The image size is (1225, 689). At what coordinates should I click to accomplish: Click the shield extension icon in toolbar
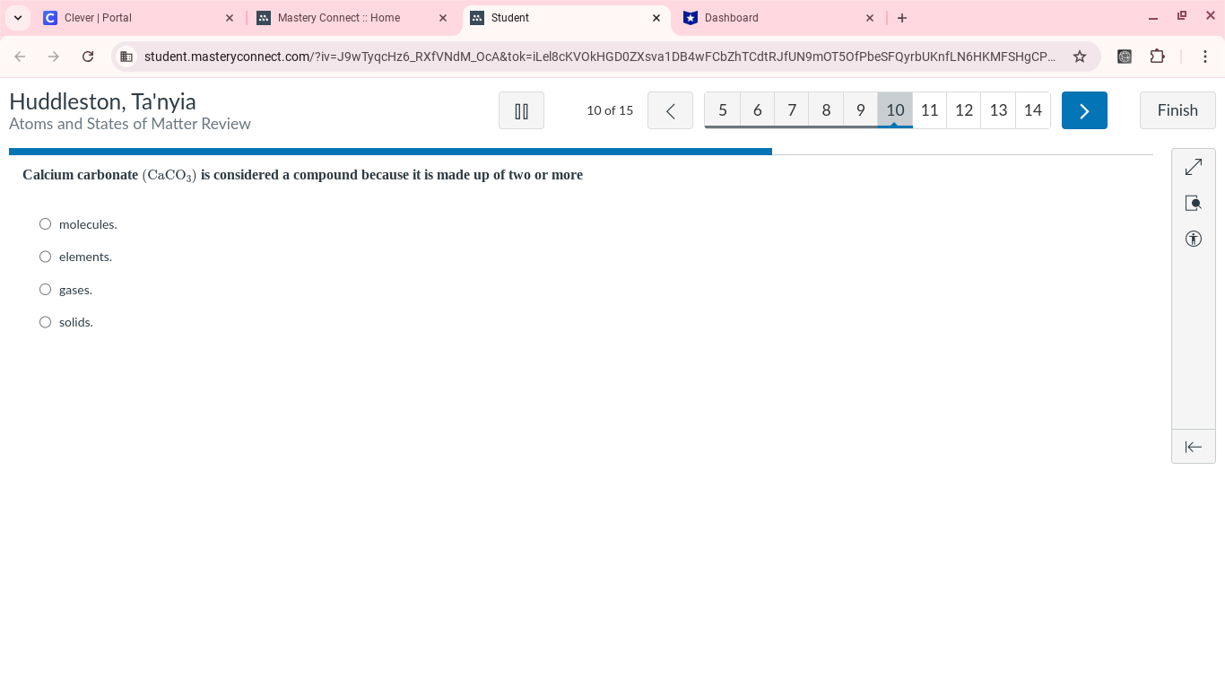click(1125, 57)
